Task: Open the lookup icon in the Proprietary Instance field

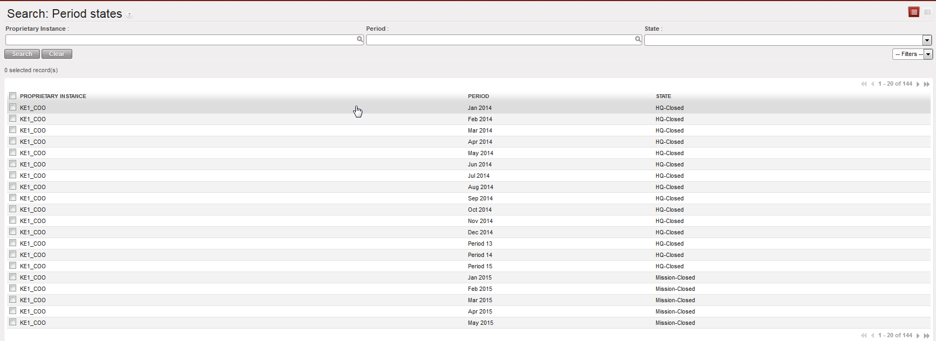Action: click(360, 39)
